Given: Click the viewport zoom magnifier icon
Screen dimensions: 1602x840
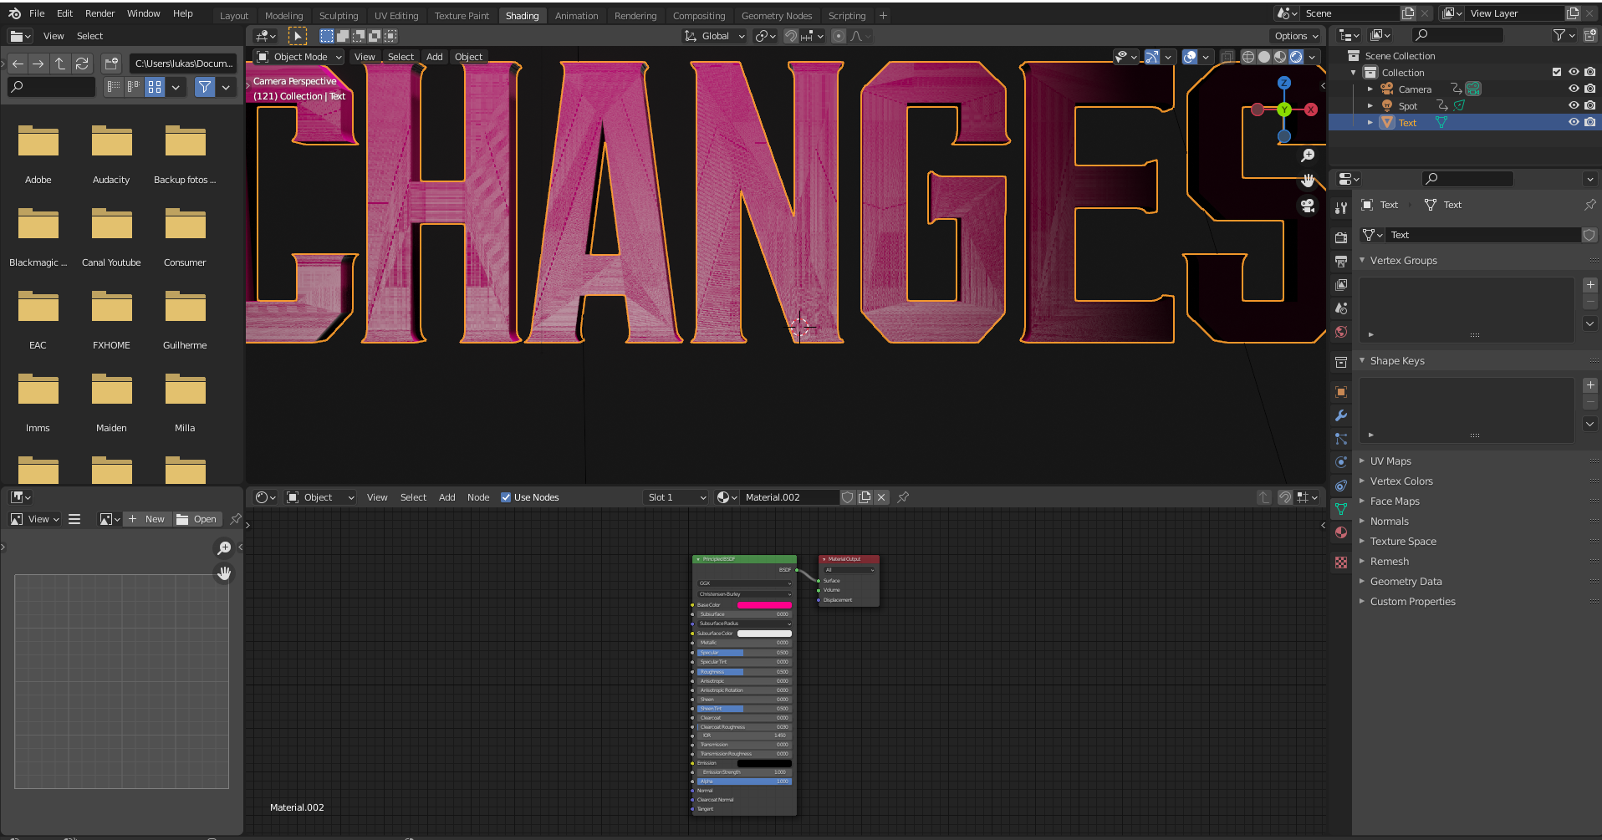Looking at the screenshot, I should (x=1309, y=155).
